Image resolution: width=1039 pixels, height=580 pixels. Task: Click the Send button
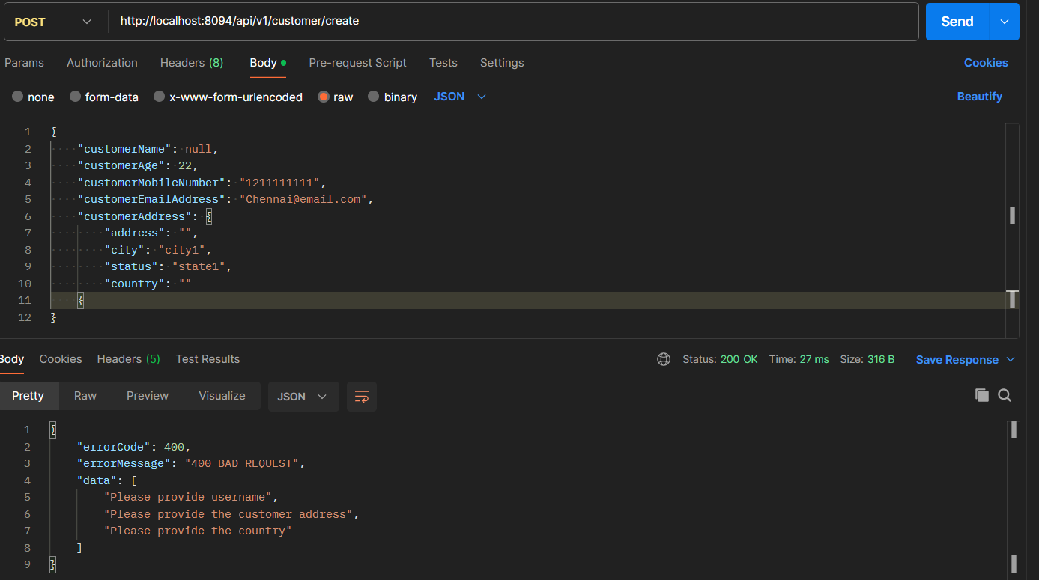tap(957, 22)
